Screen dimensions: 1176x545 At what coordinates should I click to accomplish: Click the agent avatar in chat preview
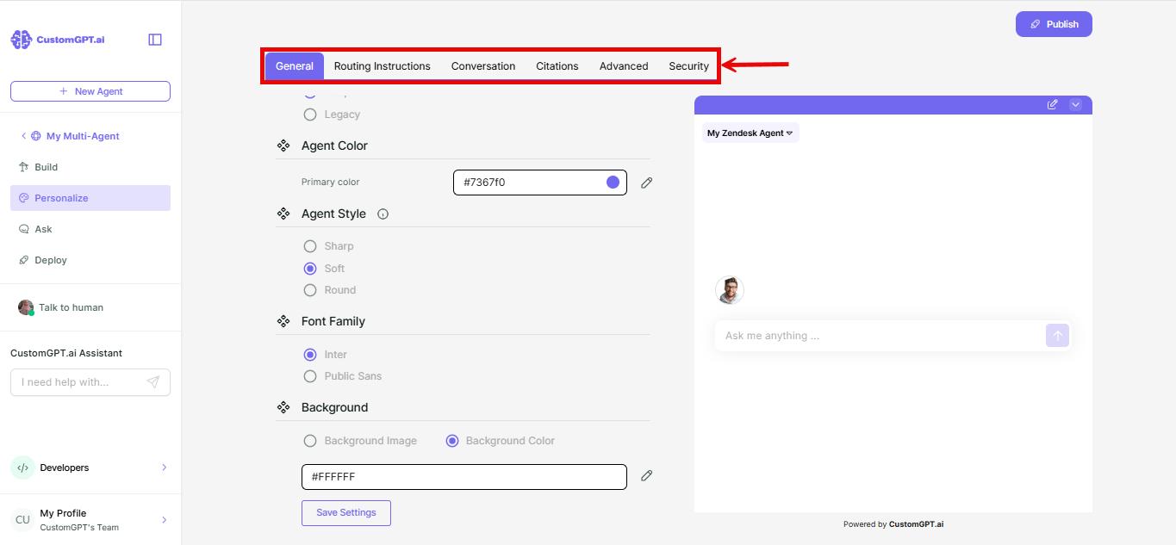(x=730, y=290)
